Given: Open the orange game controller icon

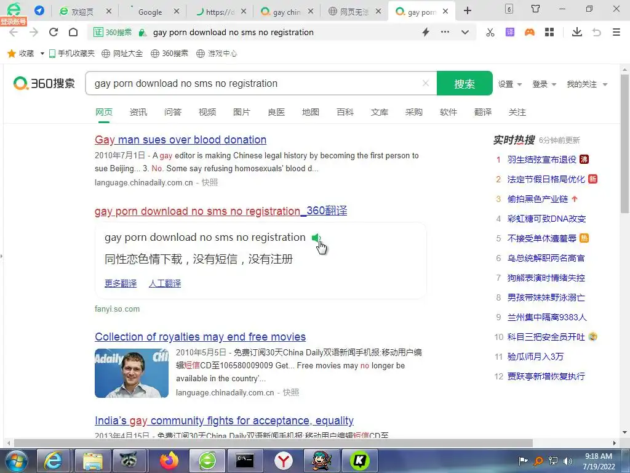Looking at the screenshot, I should (x=530, y=32).
